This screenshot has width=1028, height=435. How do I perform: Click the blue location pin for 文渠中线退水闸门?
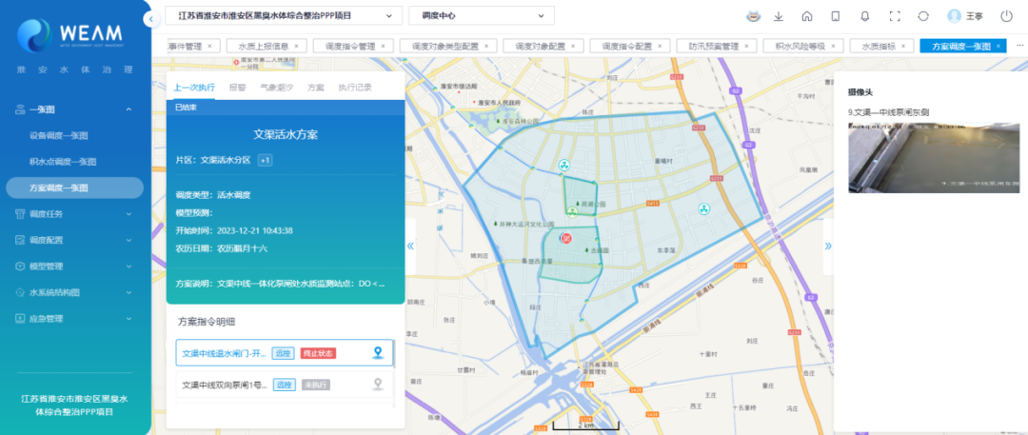378,353
